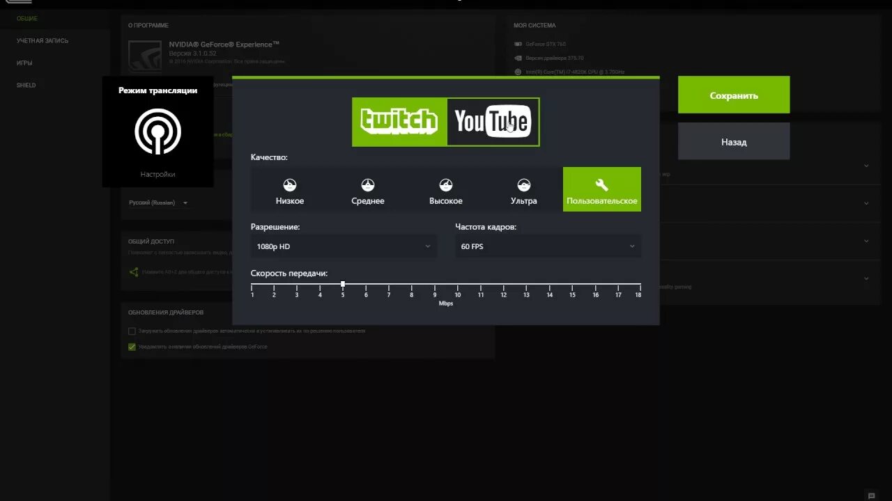Click the CPU icon beside Intel Core

518,72
